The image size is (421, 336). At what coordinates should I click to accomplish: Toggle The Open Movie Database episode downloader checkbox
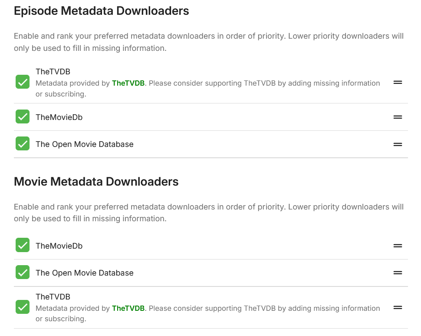(23, 143)
